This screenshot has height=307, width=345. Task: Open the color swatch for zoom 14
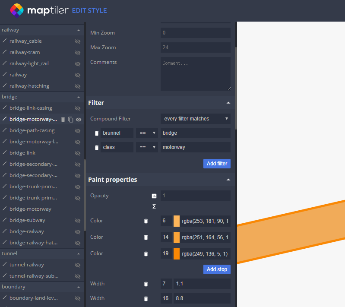click(177, 237)
